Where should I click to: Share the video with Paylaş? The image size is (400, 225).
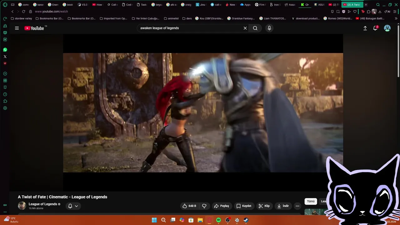[x=222, y=206]
